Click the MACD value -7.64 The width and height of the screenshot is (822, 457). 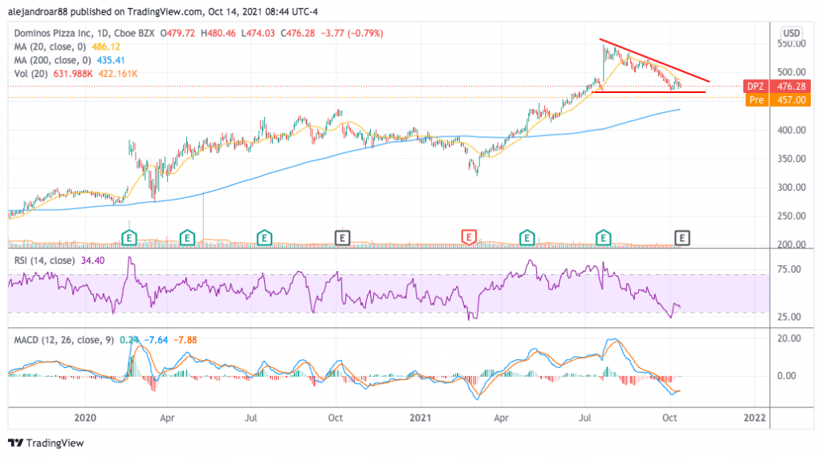click(x=157, y=340)
